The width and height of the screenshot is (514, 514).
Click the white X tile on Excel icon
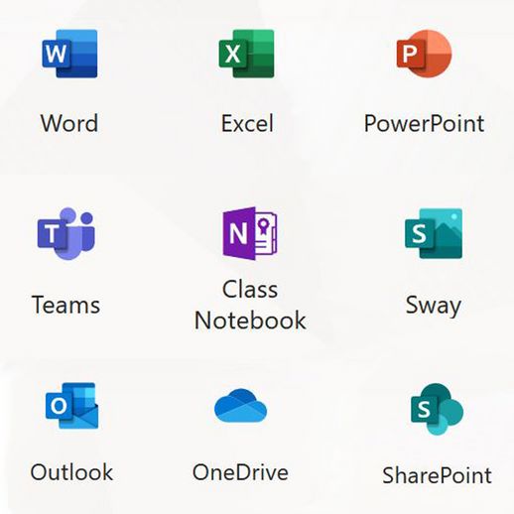(x=233, y=54)
